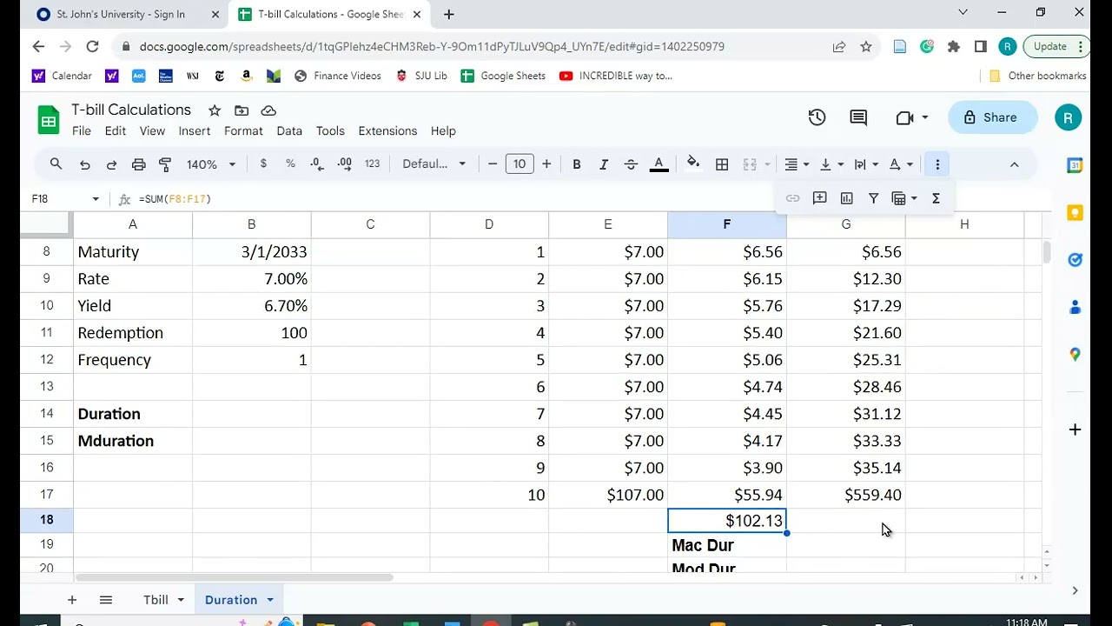Screen dimensions: 1112x626
Task: Open the font family dropdown
Action: point(434,163)
